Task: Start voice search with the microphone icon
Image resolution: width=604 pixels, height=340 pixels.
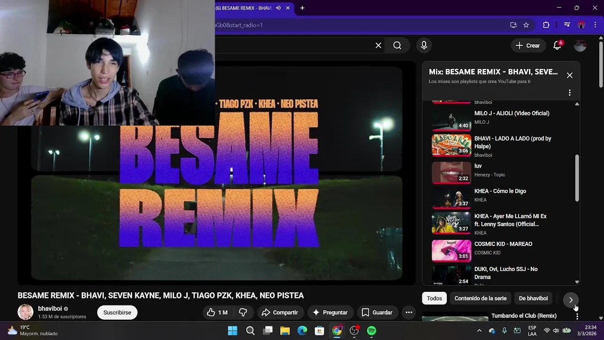Action: pos(424,45)
